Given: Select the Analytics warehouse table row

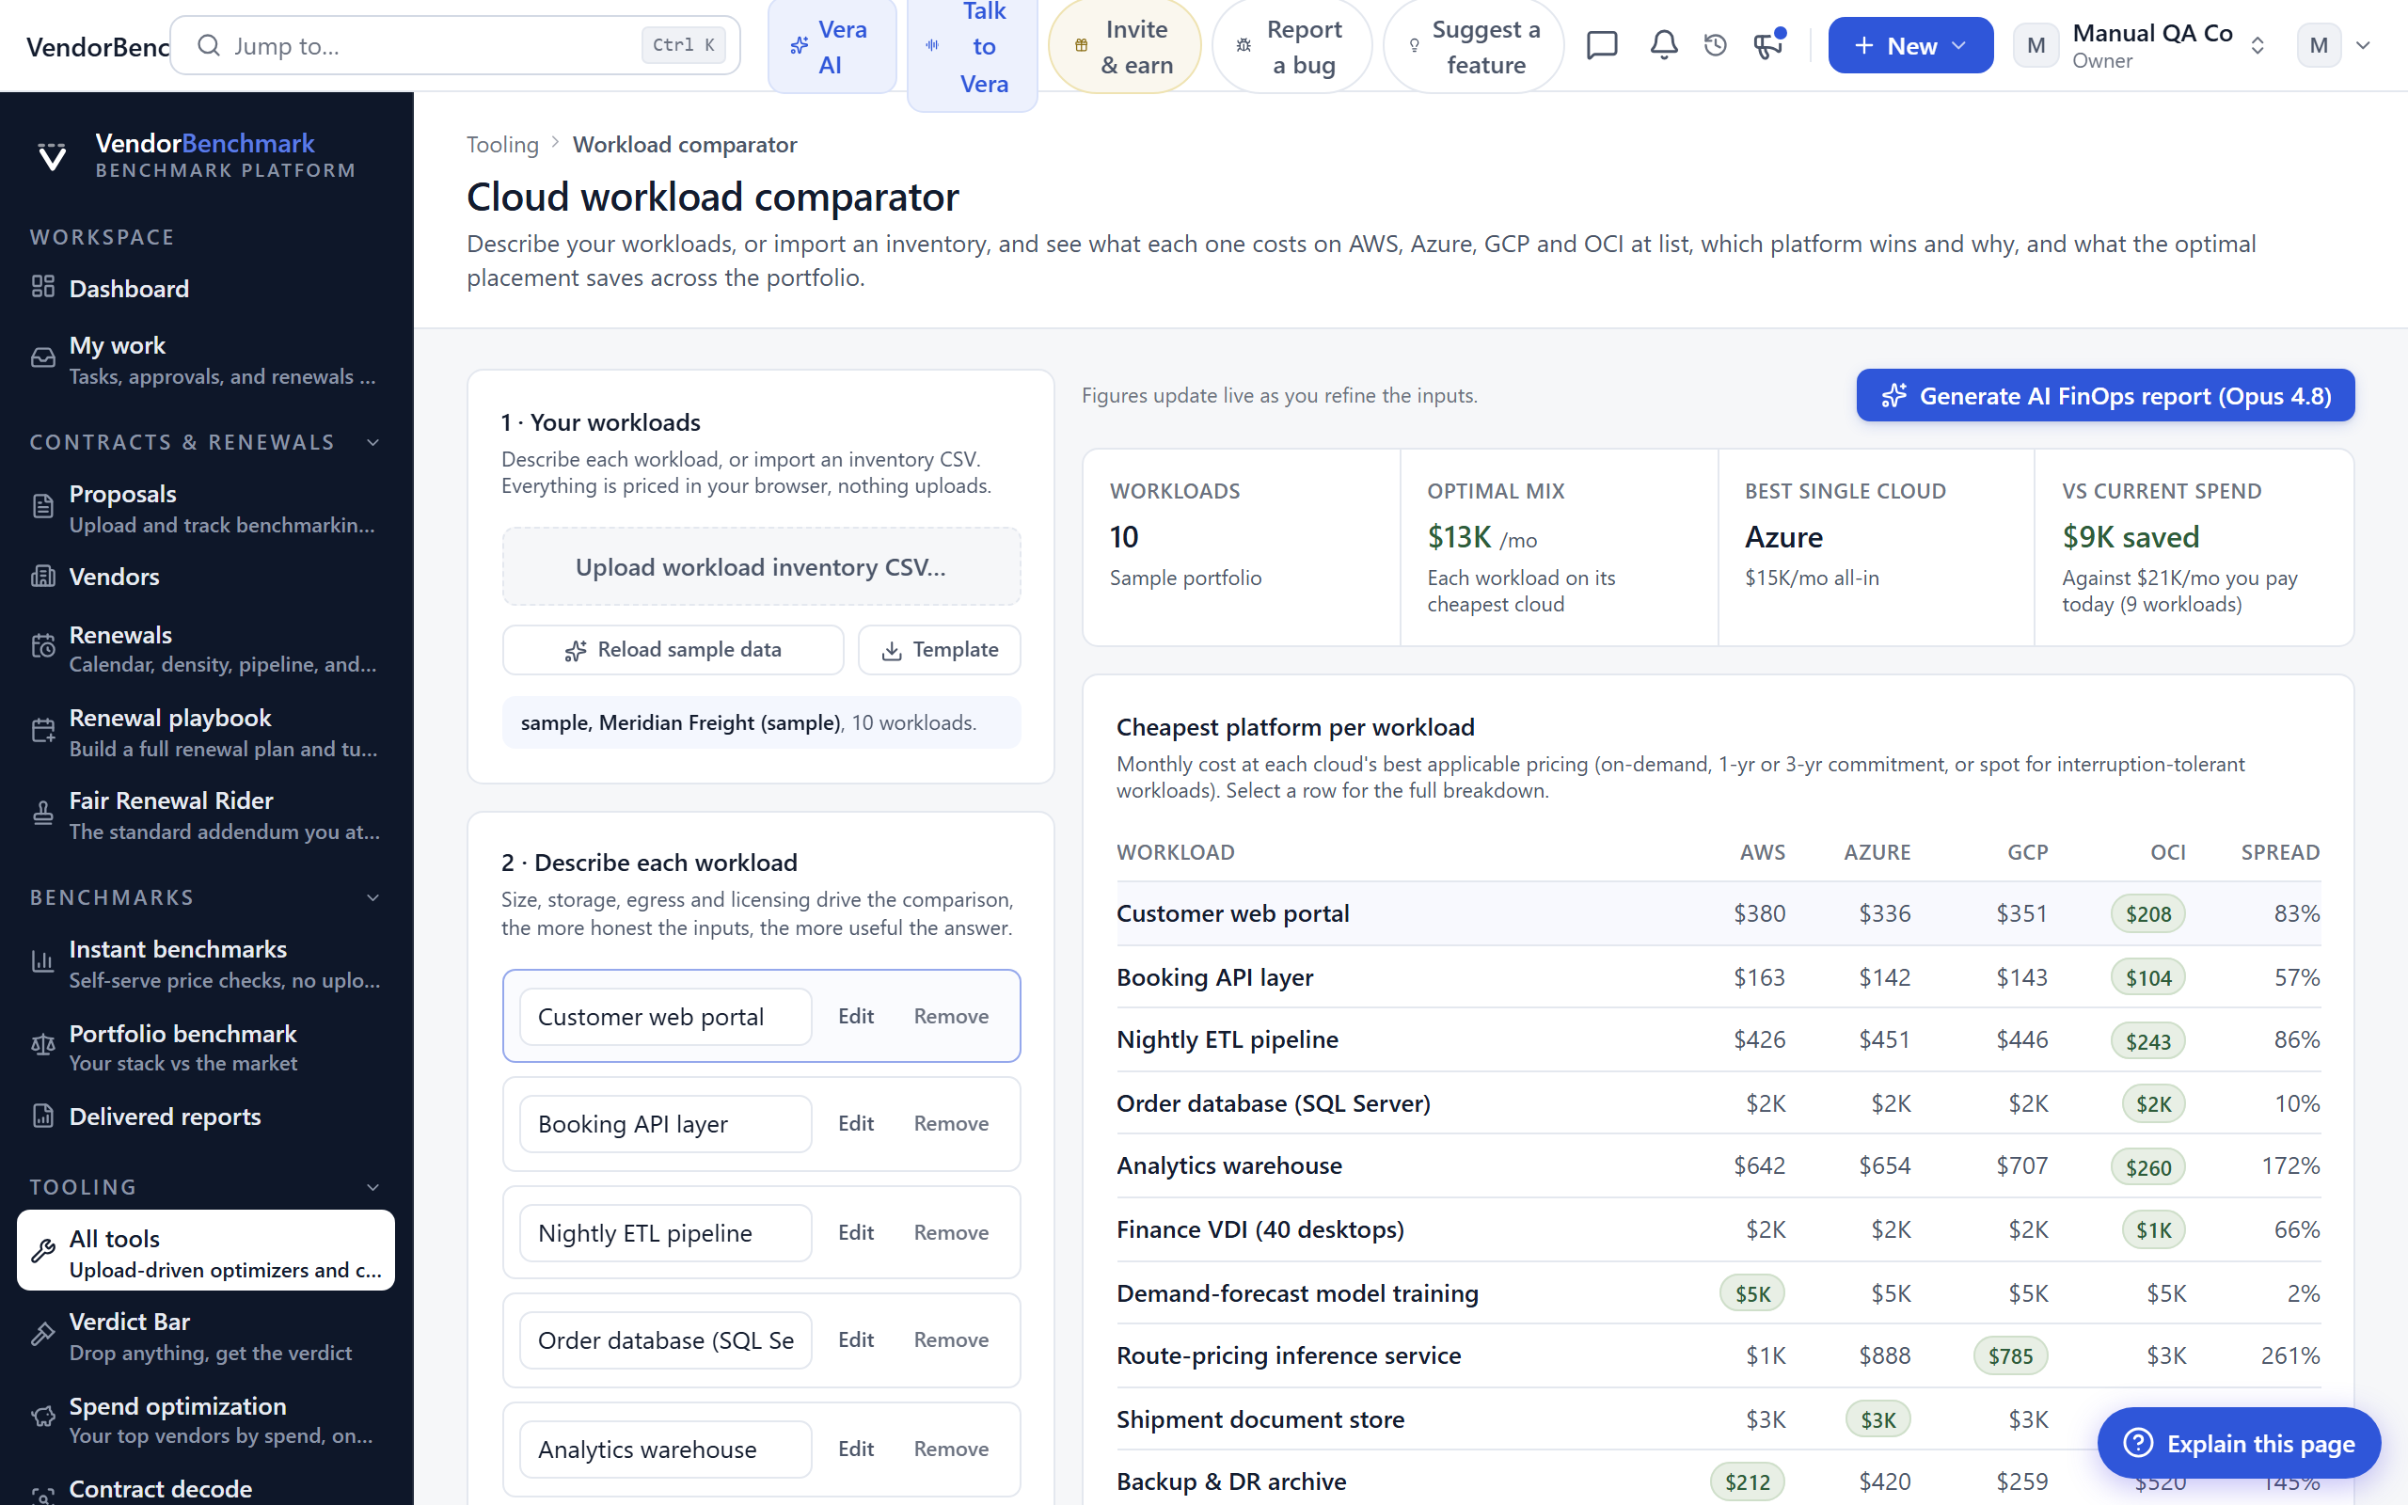Looking at the screenshot, I should pyautogui.click(x=1719, y=1165).
